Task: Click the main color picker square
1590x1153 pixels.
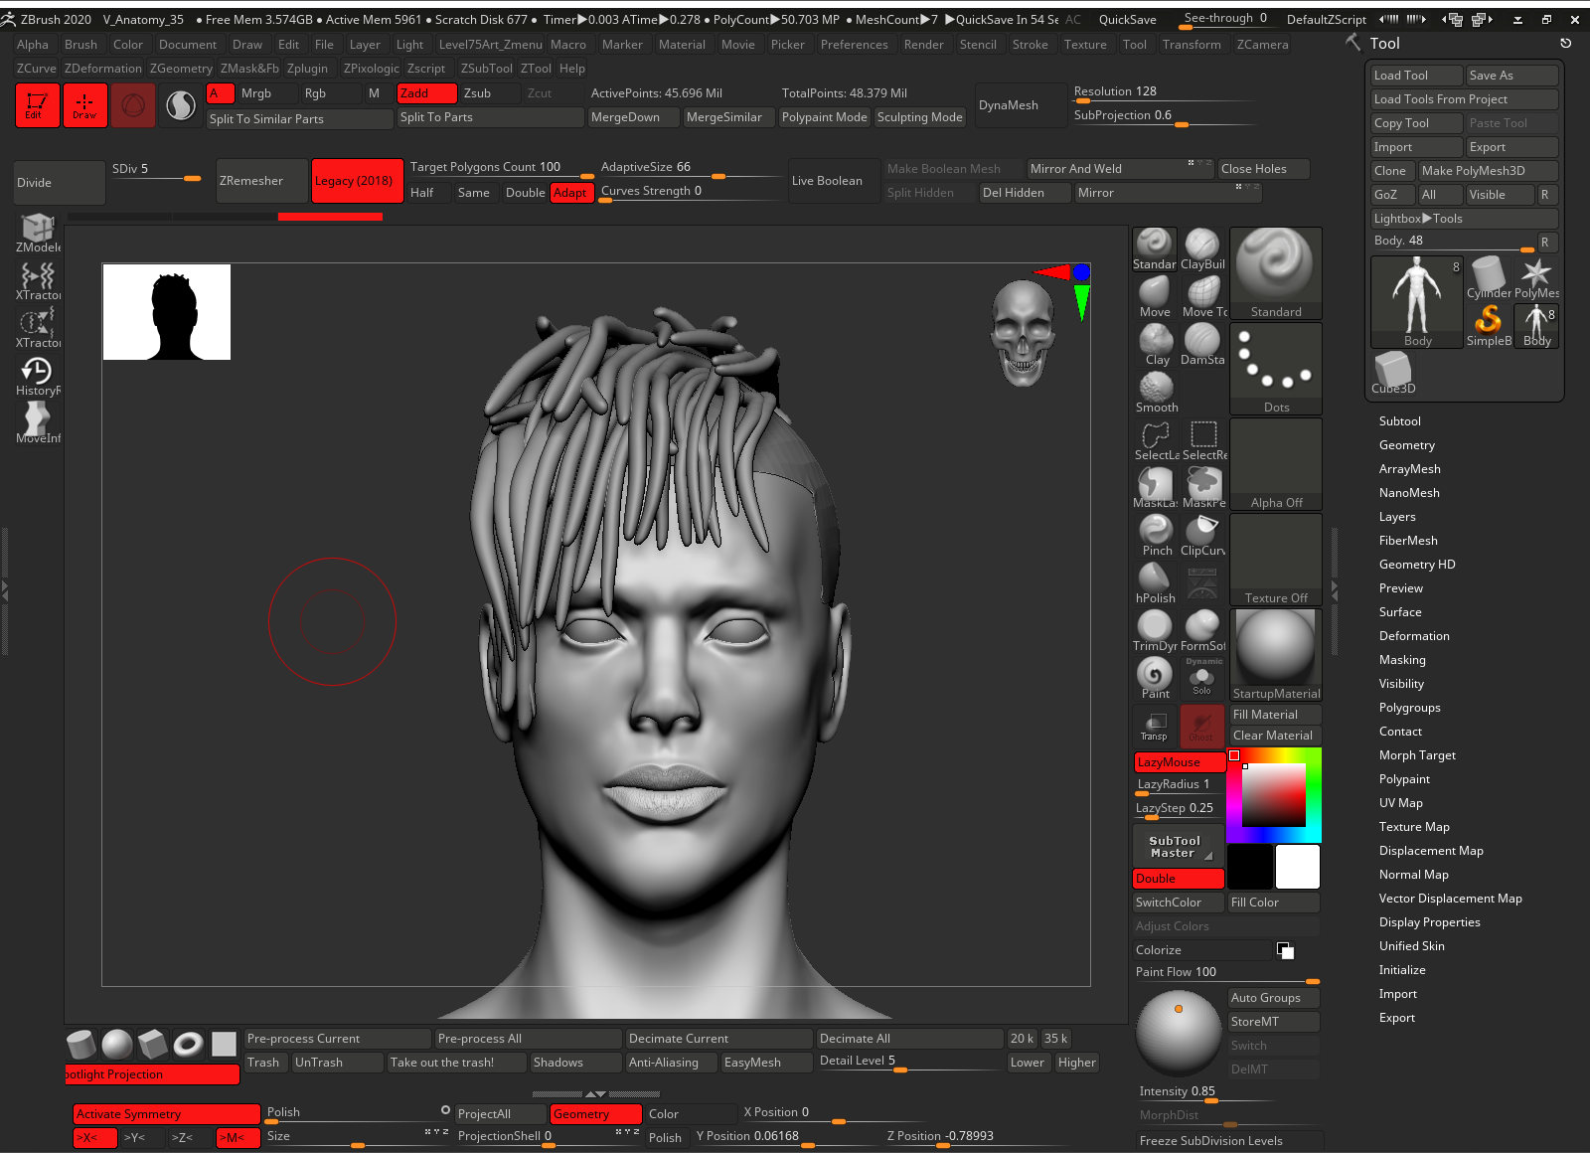Action: (x=1273, y=794)
